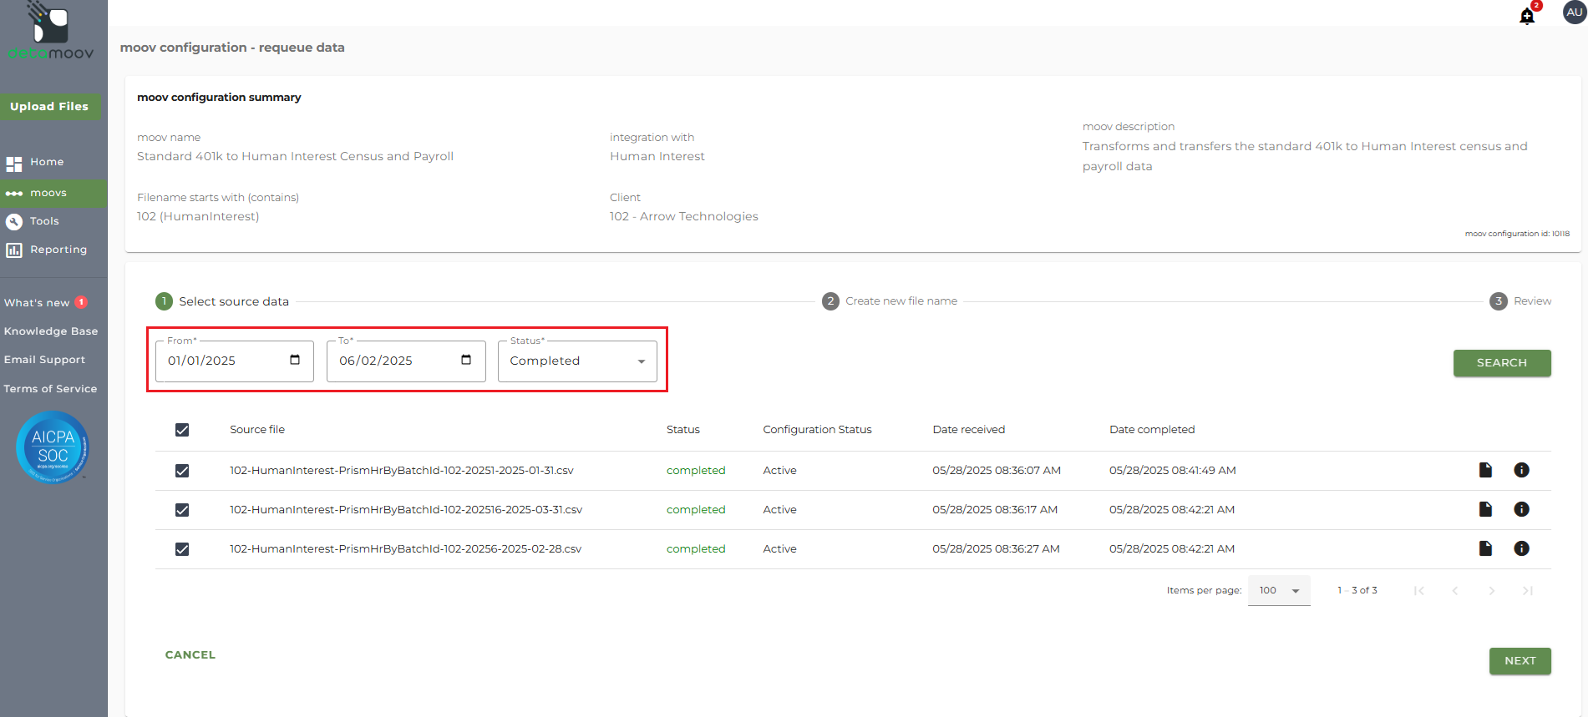Click the NEXT button
The height and width of the screenshot is (717, 1588).
(1520, 661)
